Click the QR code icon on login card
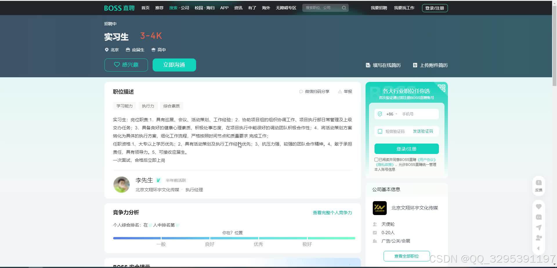The image size is (557, 268). 442,88
